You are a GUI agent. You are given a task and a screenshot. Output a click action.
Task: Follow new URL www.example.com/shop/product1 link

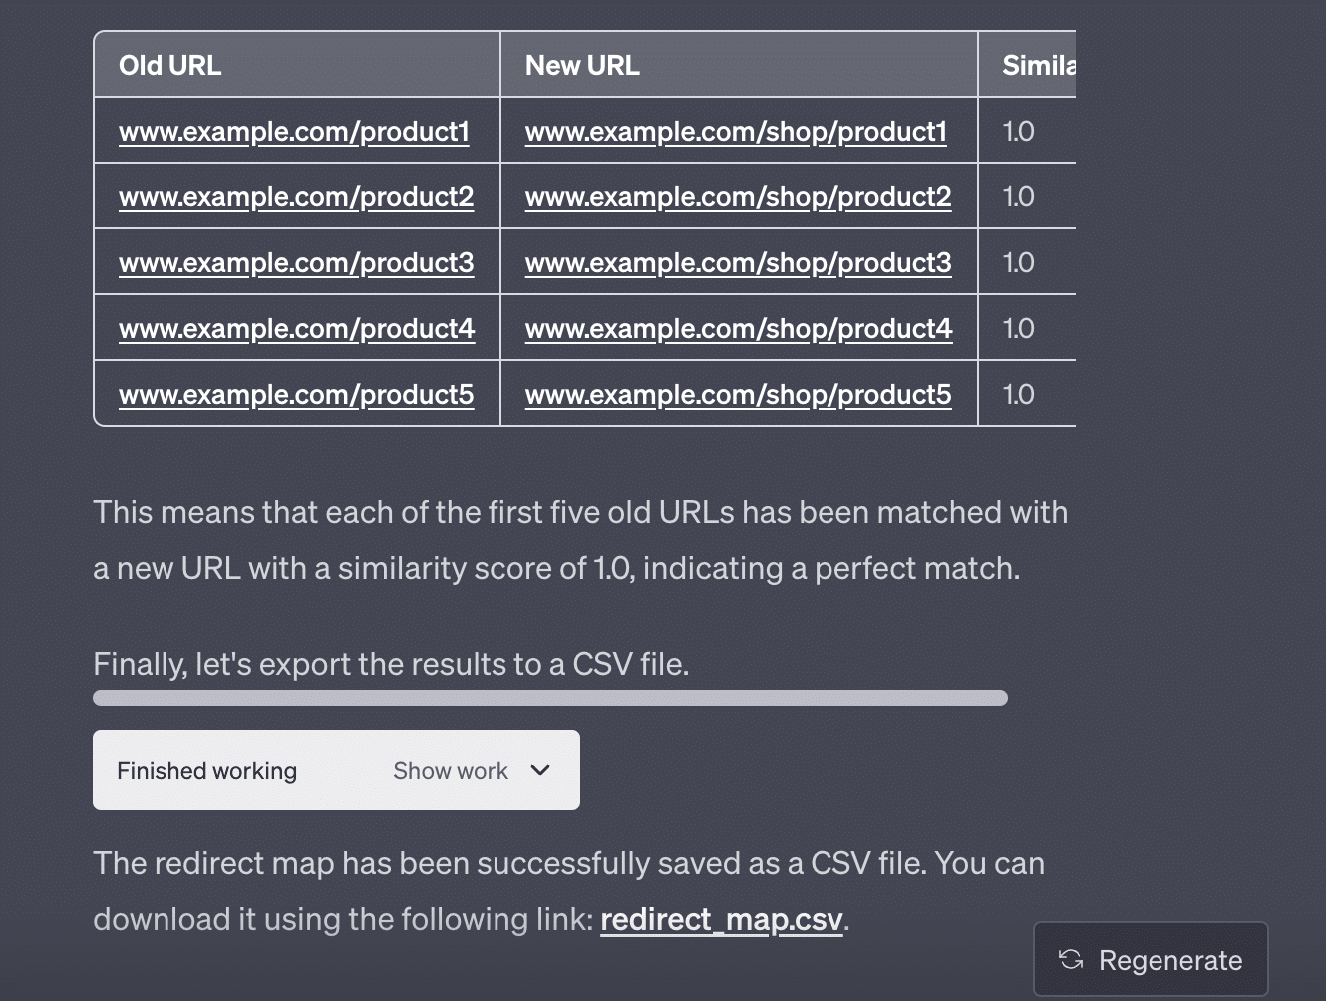736,132
